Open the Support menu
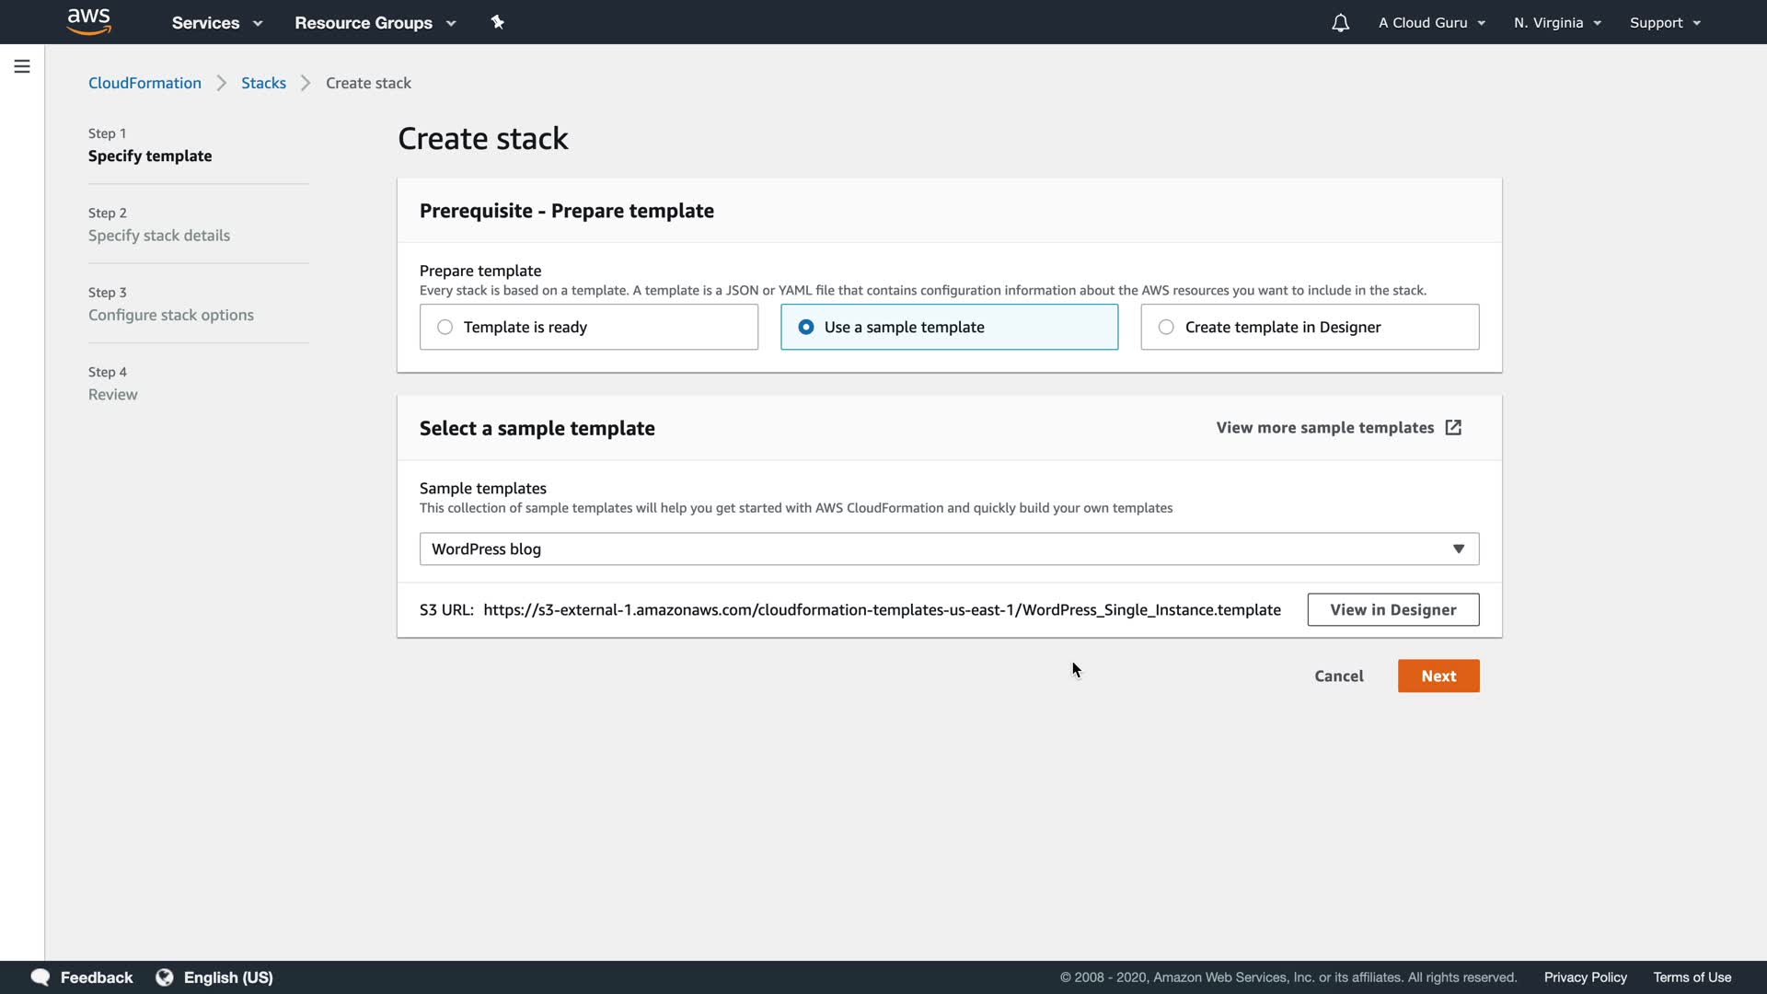This screenshot has width=1767, height=994. point(1664,23)
